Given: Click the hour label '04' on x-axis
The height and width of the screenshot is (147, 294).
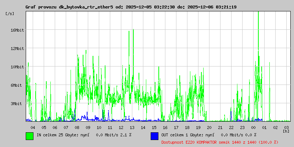Looking at the screenshot, I should coord(33,128).
